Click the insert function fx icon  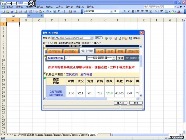(42, 16)
